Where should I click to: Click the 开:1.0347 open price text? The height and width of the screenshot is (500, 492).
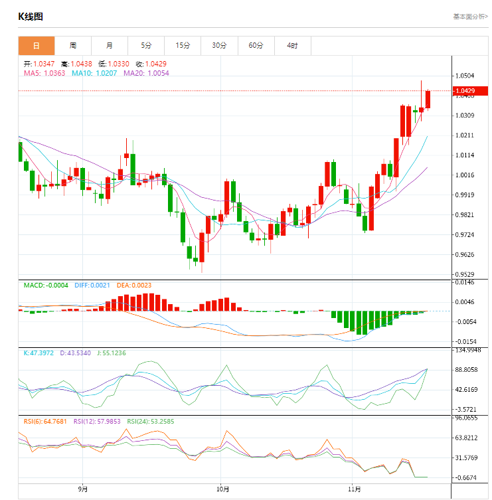pyautogui.click(x=39, y=64)
